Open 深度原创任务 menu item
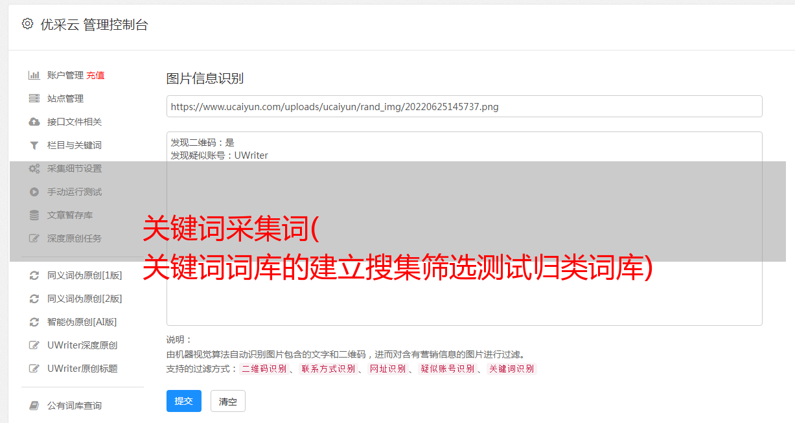The width and height of the screenshot is (795, 423). coord(75,238)
